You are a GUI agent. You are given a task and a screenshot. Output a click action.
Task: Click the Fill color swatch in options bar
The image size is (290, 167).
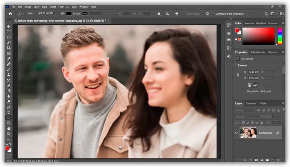point(69,14)
